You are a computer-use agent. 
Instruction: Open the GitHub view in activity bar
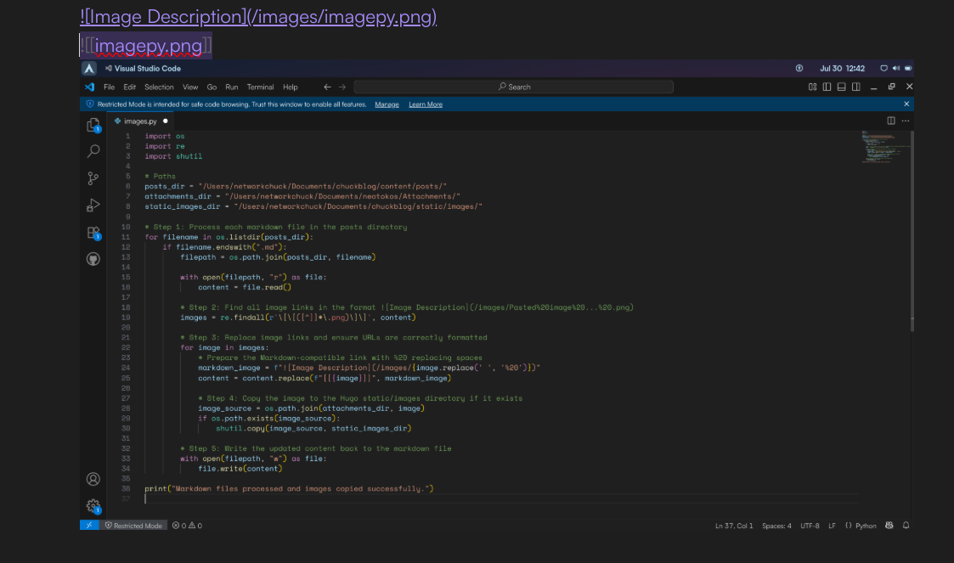click(x=93, y=259)
